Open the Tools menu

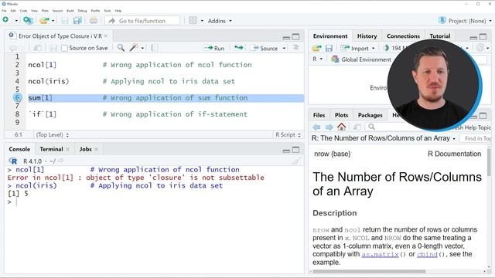coord(108,11)
